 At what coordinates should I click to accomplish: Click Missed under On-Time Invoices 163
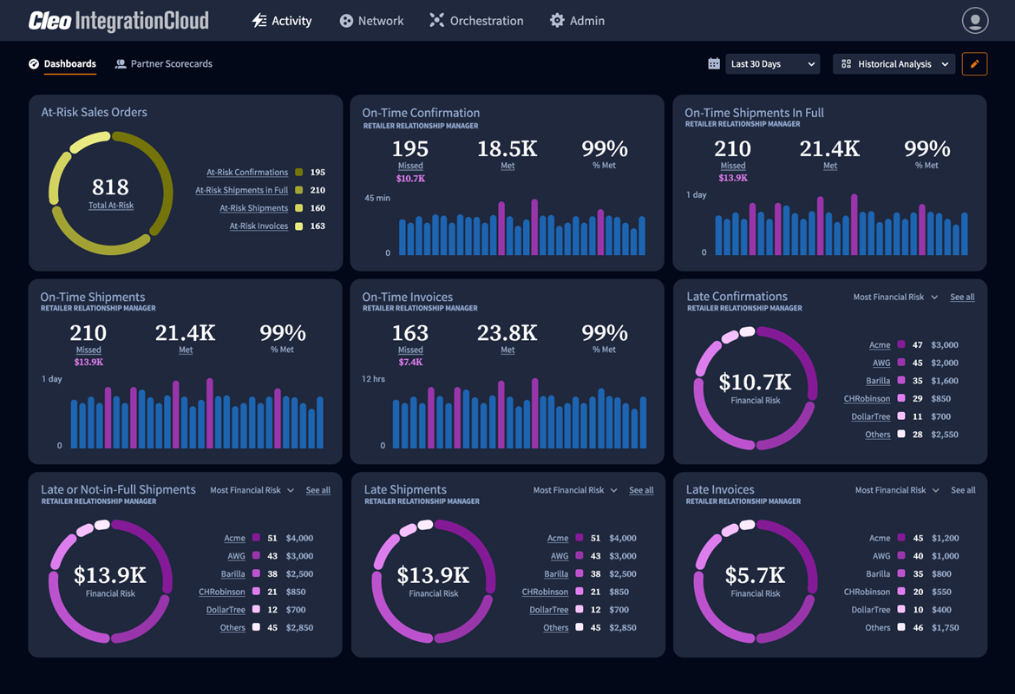pyautogui.click(x=410, y=350)
